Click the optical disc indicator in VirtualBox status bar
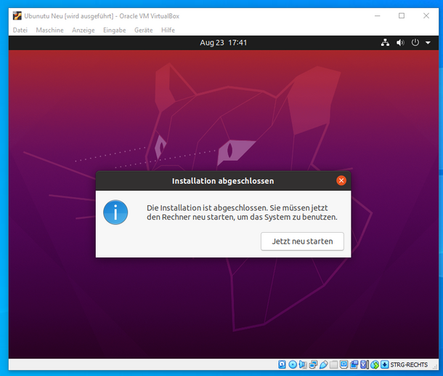This screenshot has height=376, width=443. coord(293,364)
